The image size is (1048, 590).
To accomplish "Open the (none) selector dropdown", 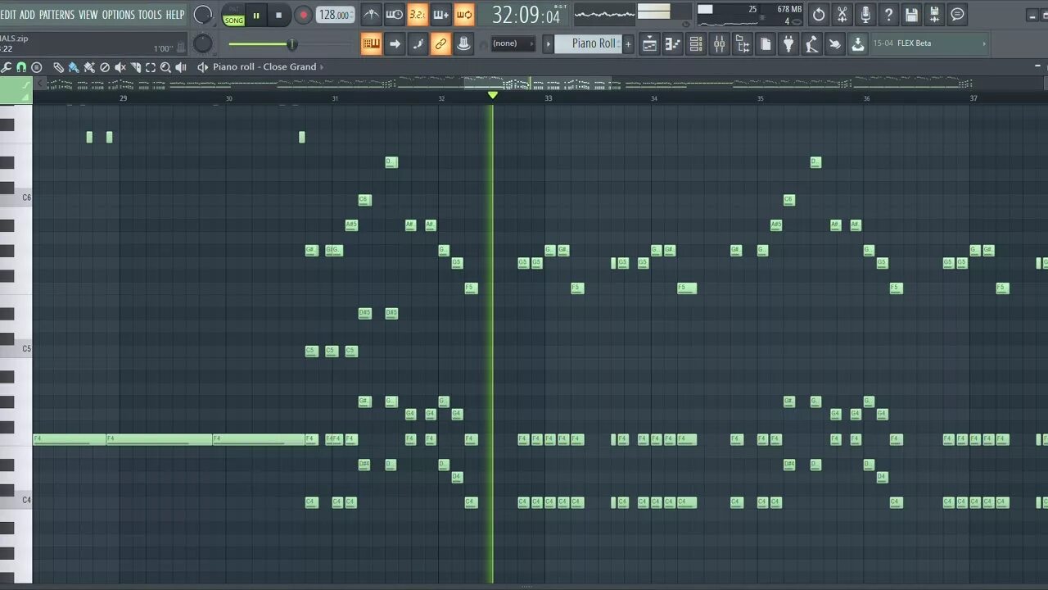I will 513,44.
